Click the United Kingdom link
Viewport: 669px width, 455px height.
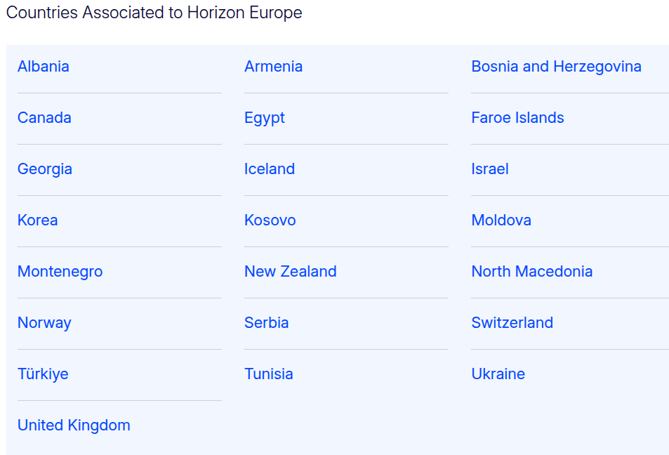point(74,426)
